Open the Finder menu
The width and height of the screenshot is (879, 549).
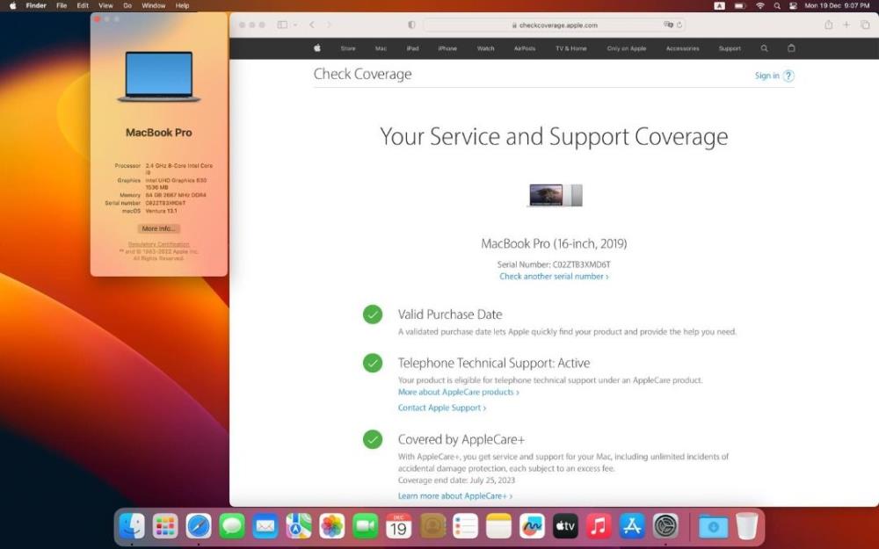tap(36, 5)
